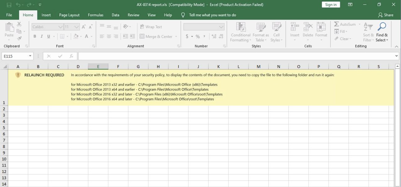Click the Percent Style icon
The image size is (401, 187).
tap(197, 37)
